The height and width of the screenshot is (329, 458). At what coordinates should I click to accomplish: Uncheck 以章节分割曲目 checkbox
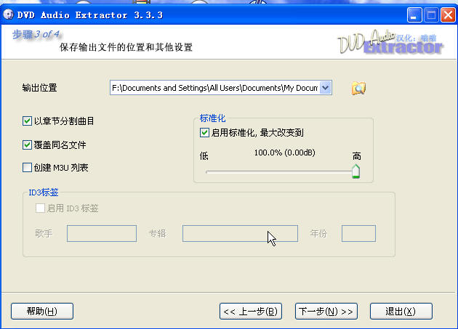tap(27, 121)
